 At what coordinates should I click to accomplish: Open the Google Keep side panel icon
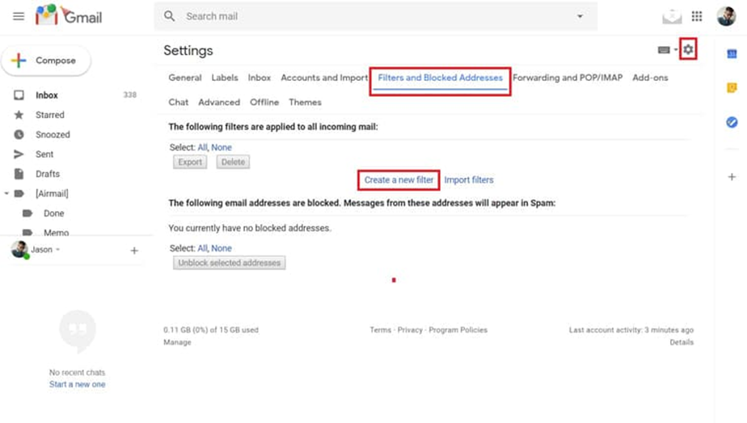click(x=732, y=88)
